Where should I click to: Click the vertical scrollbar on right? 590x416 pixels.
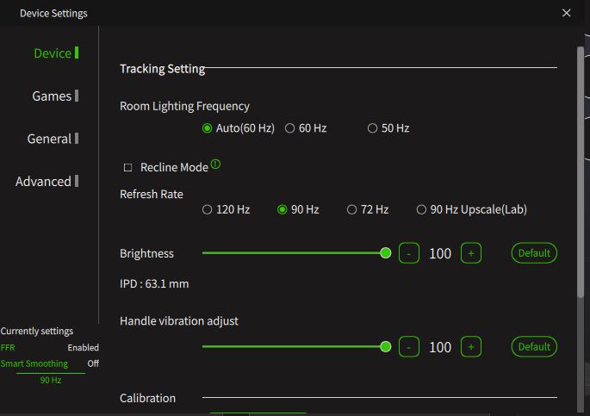(x=581, y=172)
